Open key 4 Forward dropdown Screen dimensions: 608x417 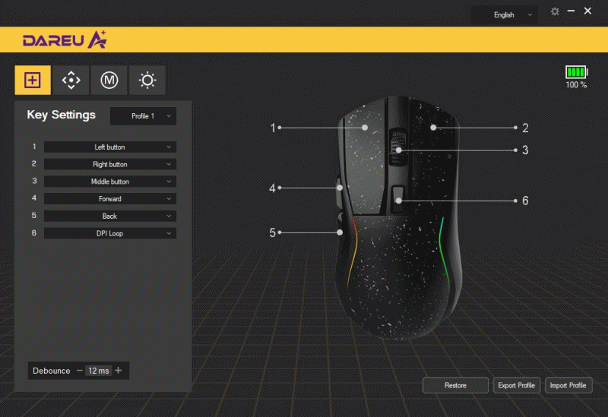(x=110, y=199)
